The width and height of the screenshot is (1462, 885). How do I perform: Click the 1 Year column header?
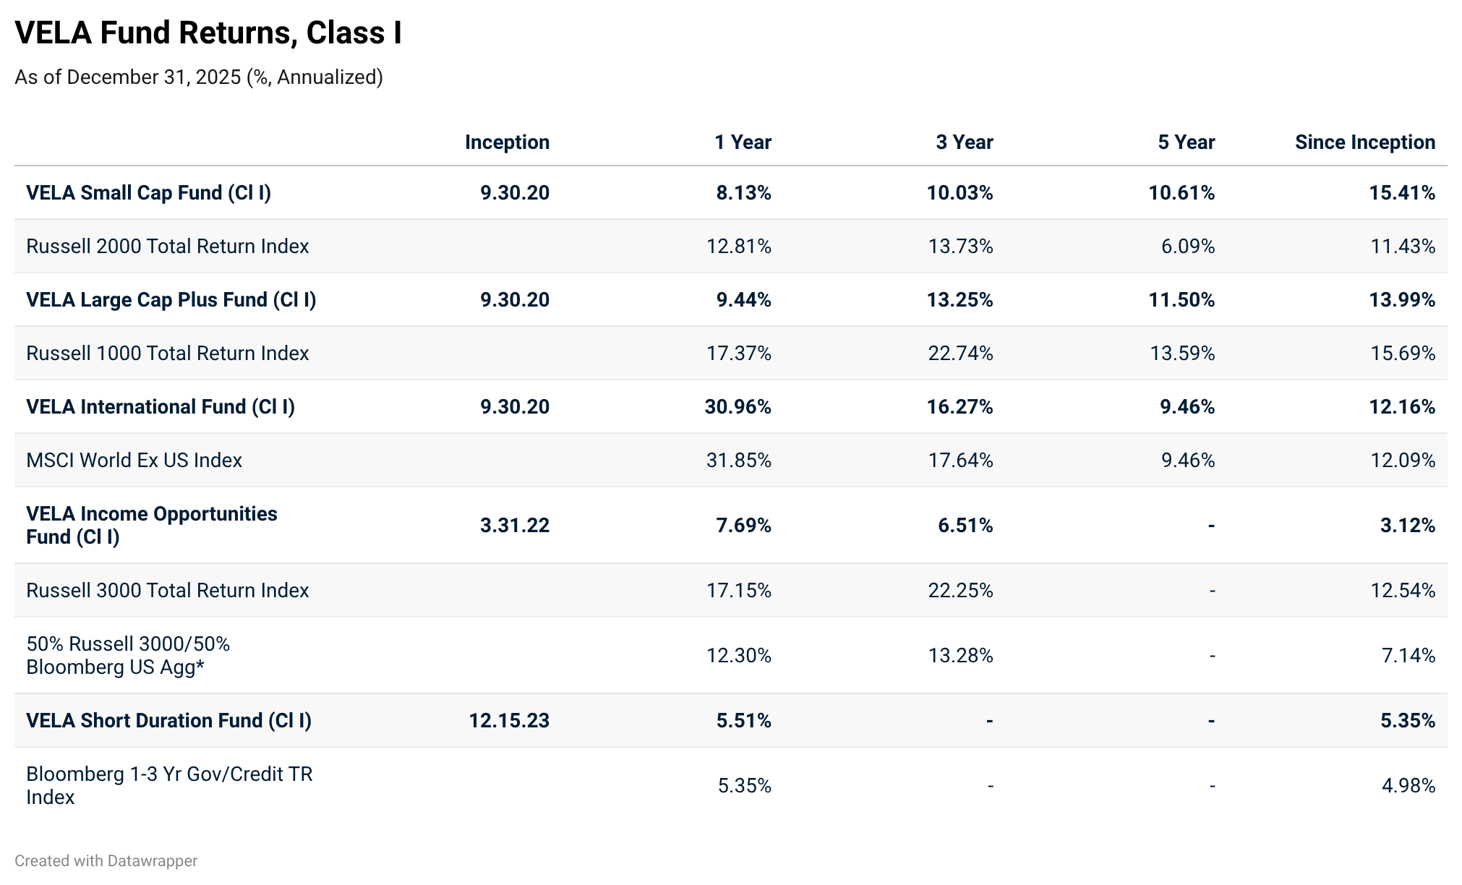coord(743,142)
